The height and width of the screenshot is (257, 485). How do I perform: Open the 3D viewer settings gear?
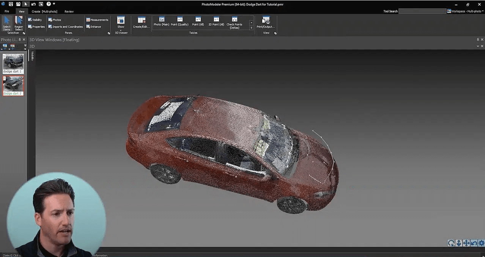pyautogui.click(x=481, y=243)
